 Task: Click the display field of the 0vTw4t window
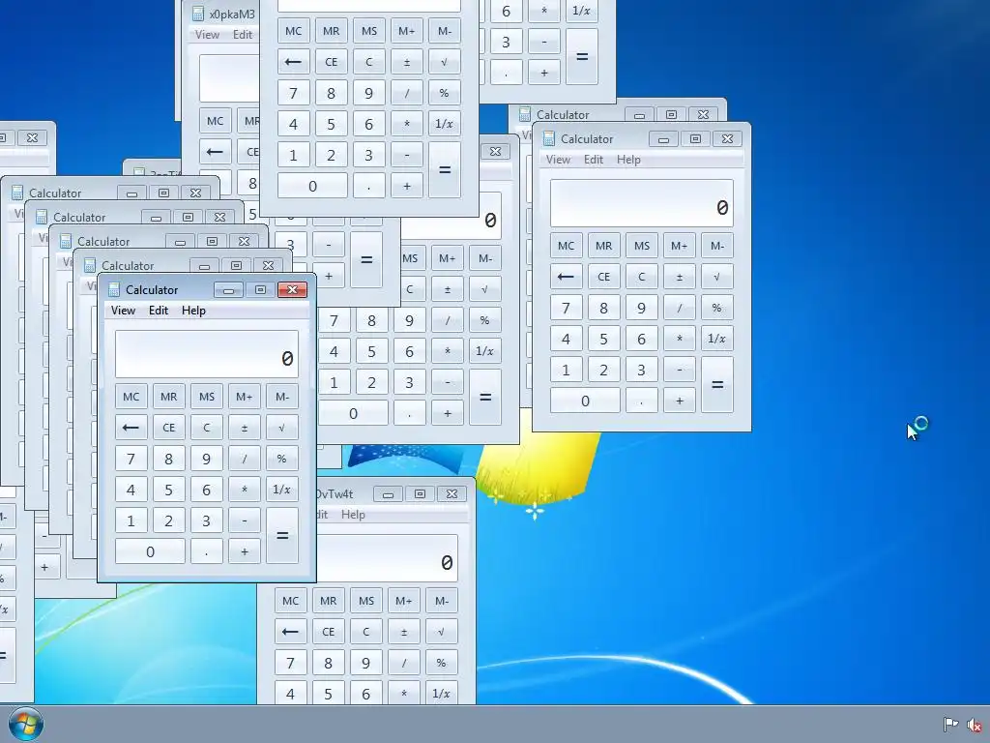tap(389, 558)
